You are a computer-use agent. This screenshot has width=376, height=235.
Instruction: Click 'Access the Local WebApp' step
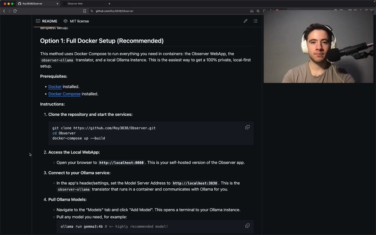point(74,152)
